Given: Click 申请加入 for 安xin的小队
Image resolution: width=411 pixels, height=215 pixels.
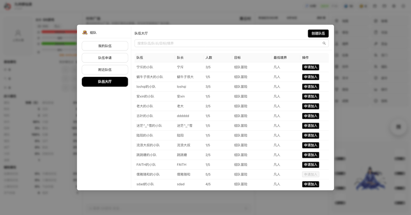Looking at the screenshot, I should (310, 97).
